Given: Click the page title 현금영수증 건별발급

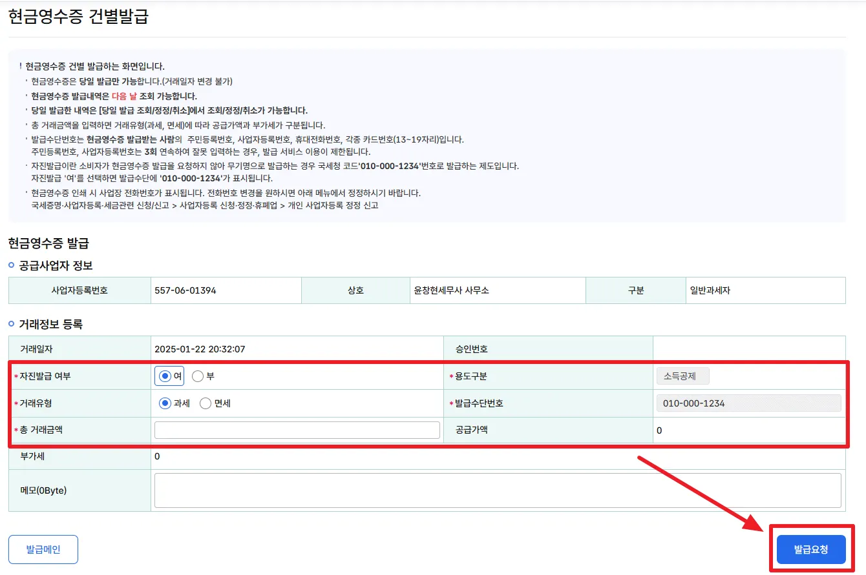Looking at the screenshot, I should 79,16.
